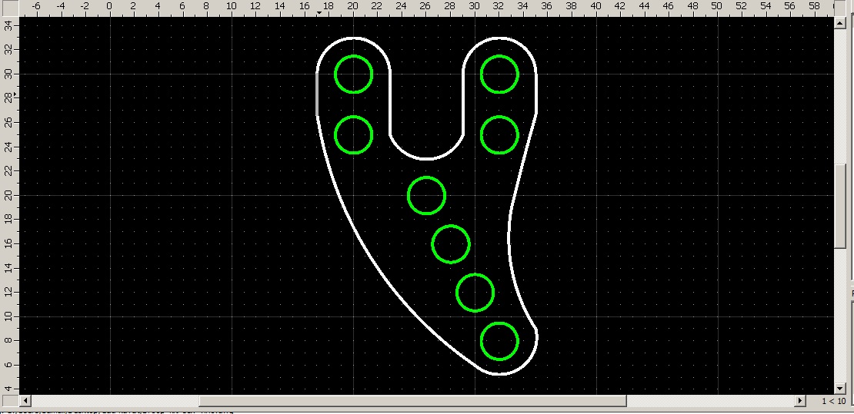This screenshot has height=414, width=854.
Task: Click the triangle position marker on top ruler
Action: (319, 12)
